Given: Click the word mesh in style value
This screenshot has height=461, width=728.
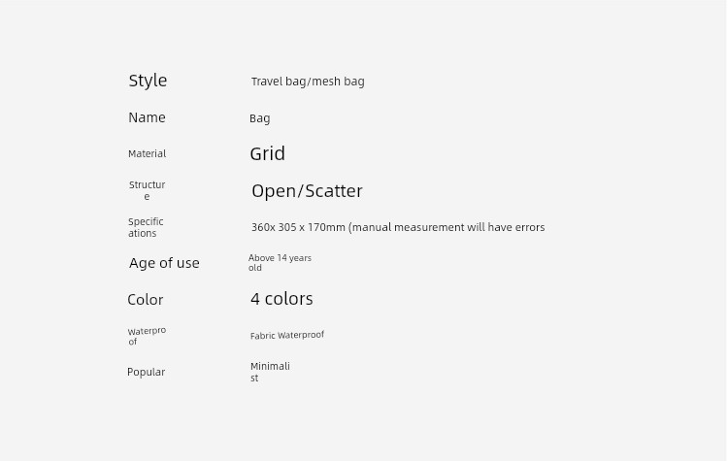Looking at the screenshot, I should 326,82.
